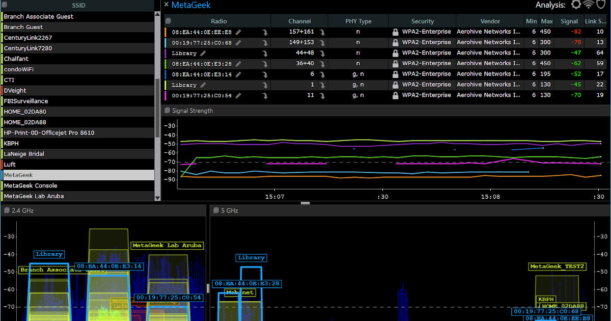Viewport: 611px width, 321px height.
Task: Select the LaNeige Bridal SSID
Action: 77,154
